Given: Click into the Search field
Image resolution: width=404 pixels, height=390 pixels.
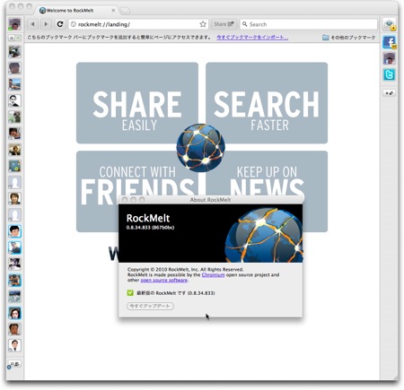Looking at the screenshot, I should click(309, 24).
